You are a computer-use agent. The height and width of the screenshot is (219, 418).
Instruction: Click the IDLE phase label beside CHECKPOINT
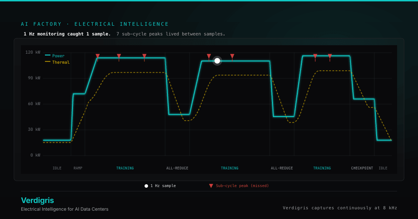(x=383, y=168)
